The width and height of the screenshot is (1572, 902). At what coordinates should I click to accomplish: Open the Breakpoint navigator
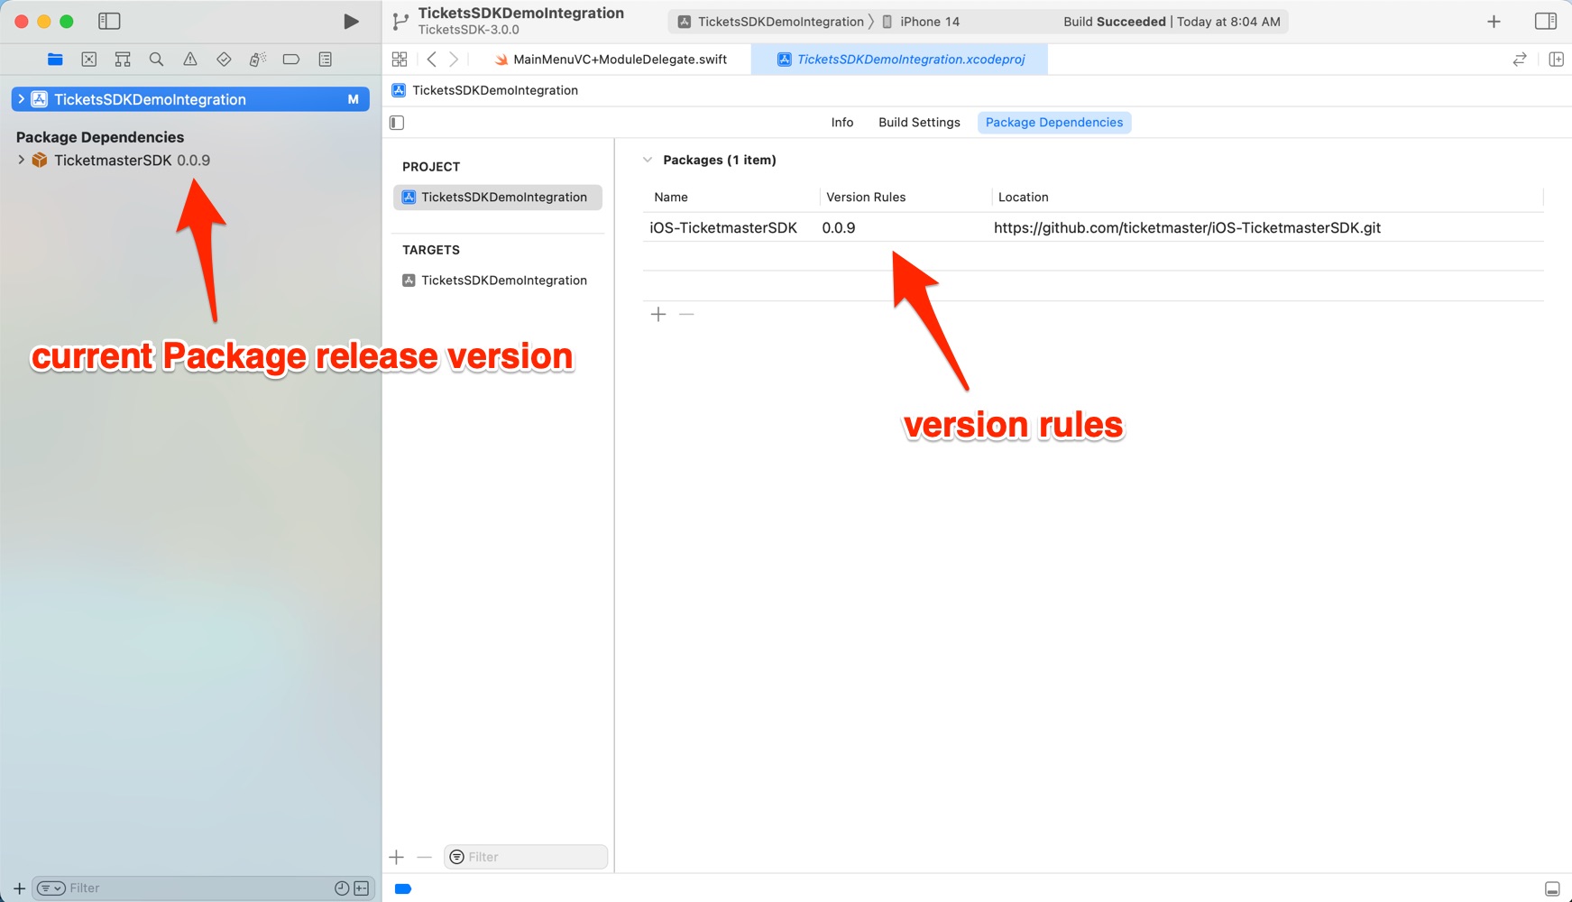pos(291,60)
